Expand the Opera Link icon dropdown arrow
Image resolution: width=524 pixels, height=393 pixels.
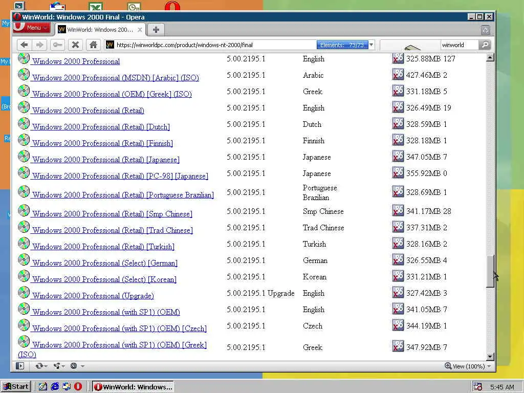click(46, 366)
